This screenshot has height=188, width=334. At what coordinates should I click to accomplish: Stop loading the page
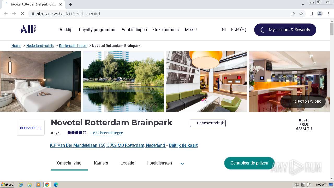tap(22, 14)
